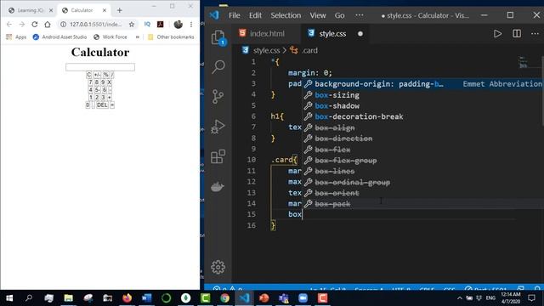Show overflow bookmarks chevron in Chrome
This screenshot has height=306, width=544.
138,37
